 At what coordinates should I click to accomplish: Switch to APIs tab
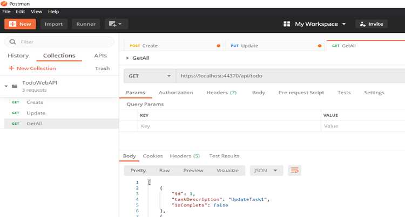100,55
